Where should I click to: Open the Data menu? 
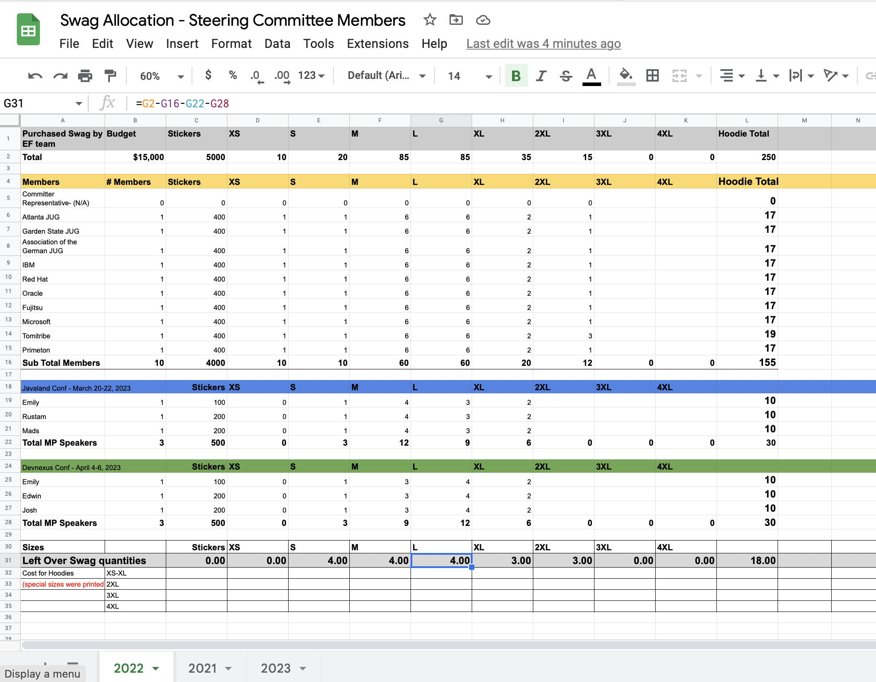(x=278, y=43)
